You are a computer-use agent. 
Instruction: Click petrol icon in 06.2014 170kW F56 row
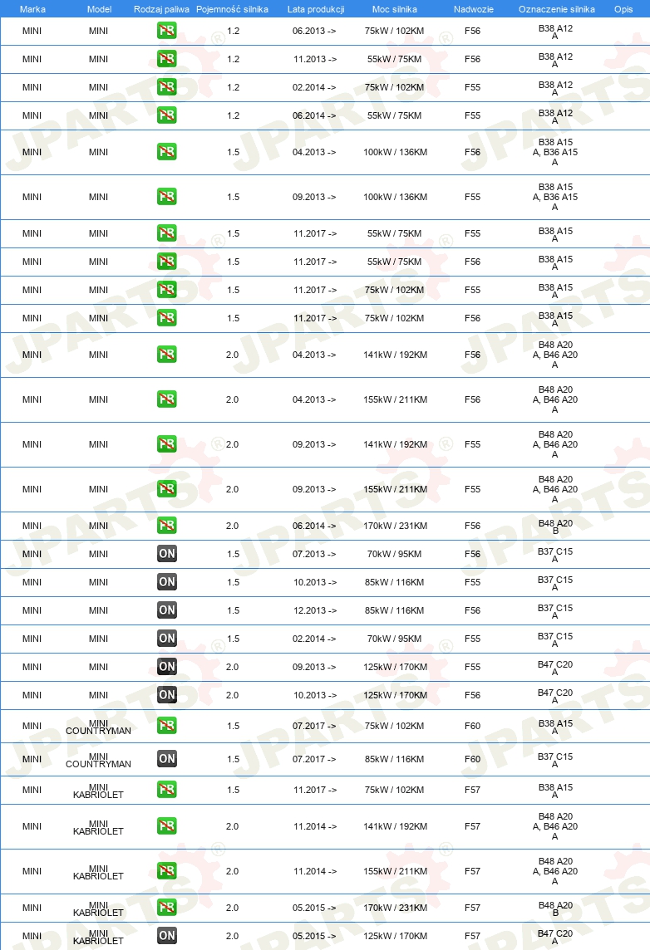point(167,526)
